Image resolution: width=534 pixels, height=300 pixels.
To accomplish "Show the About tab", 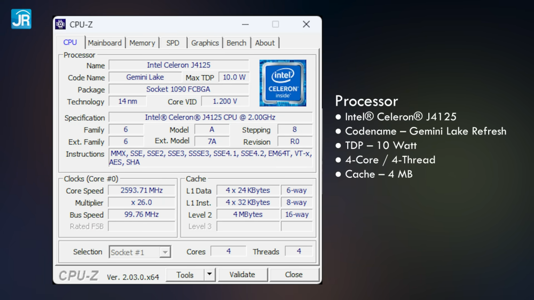I will [264, 43].
